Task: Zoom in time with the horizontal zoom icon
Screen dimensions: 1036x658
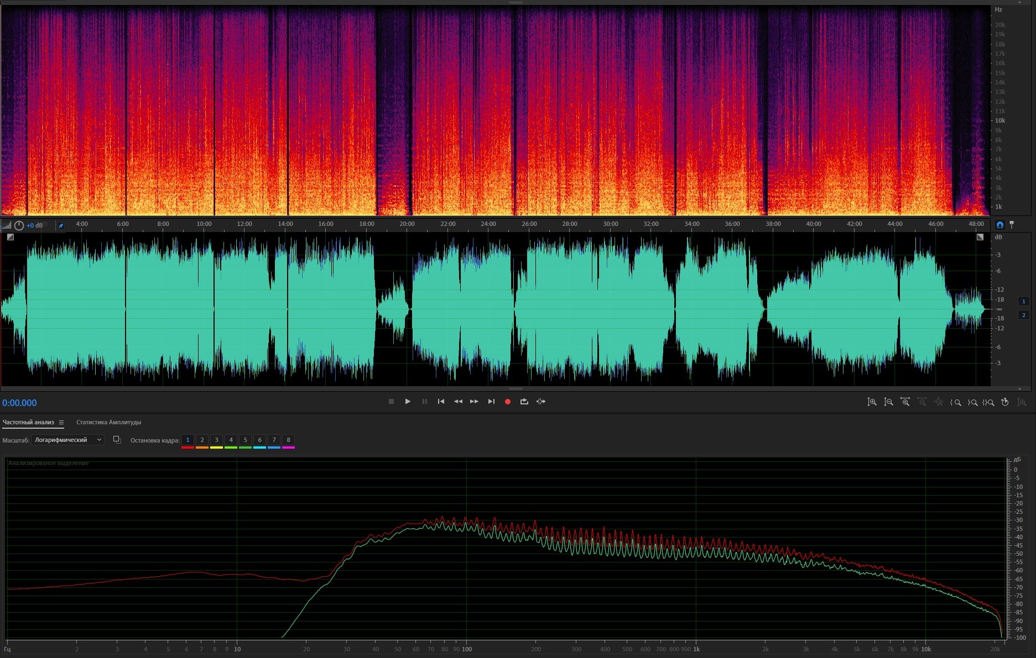Action: (x=905, y=402)
